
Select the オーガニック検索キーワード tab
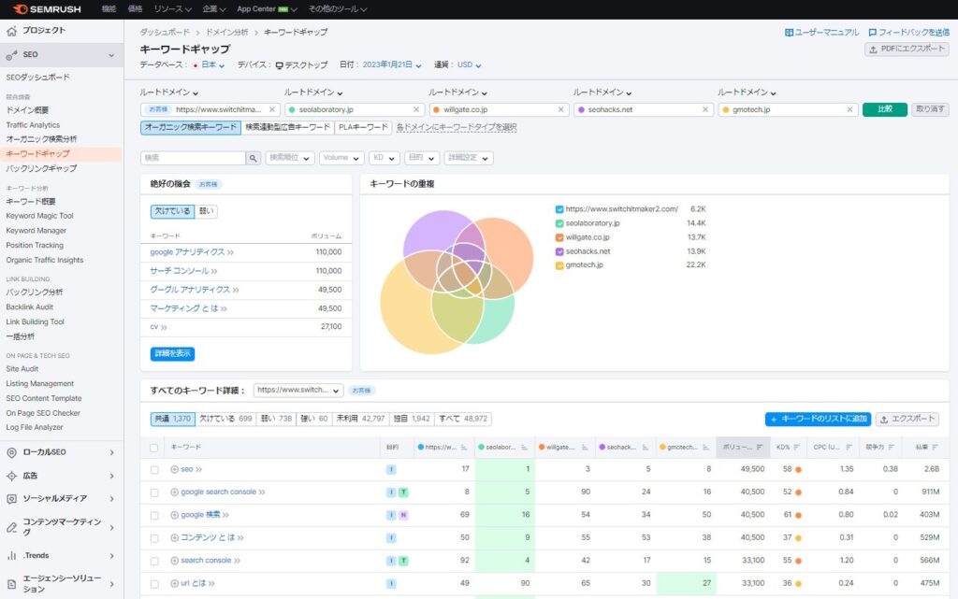(191, 127)
